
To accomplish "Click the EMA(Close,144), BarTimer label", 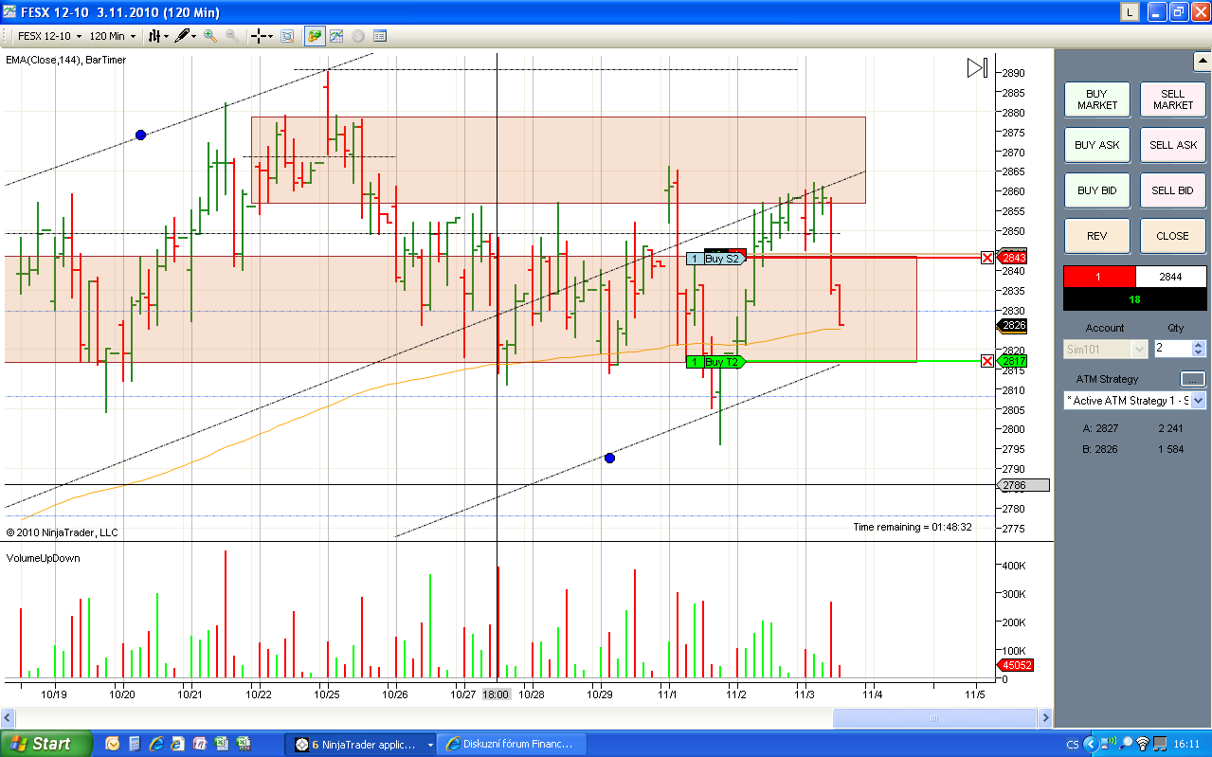I will click(x=65, y=60).
